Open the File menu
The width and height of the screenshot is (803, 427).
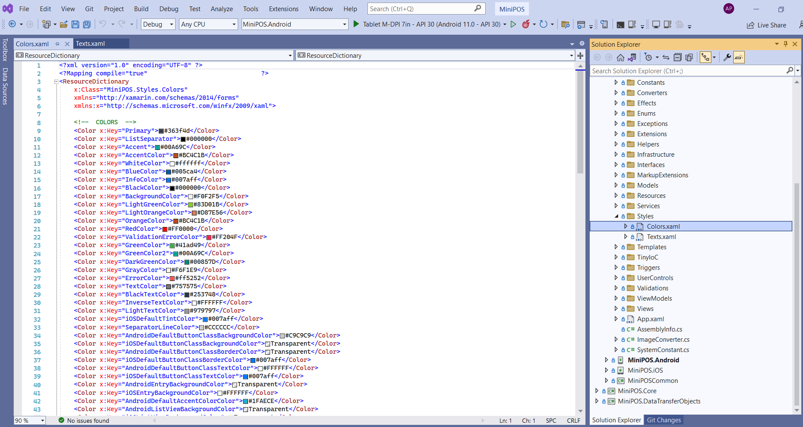[x=24, y=9]
